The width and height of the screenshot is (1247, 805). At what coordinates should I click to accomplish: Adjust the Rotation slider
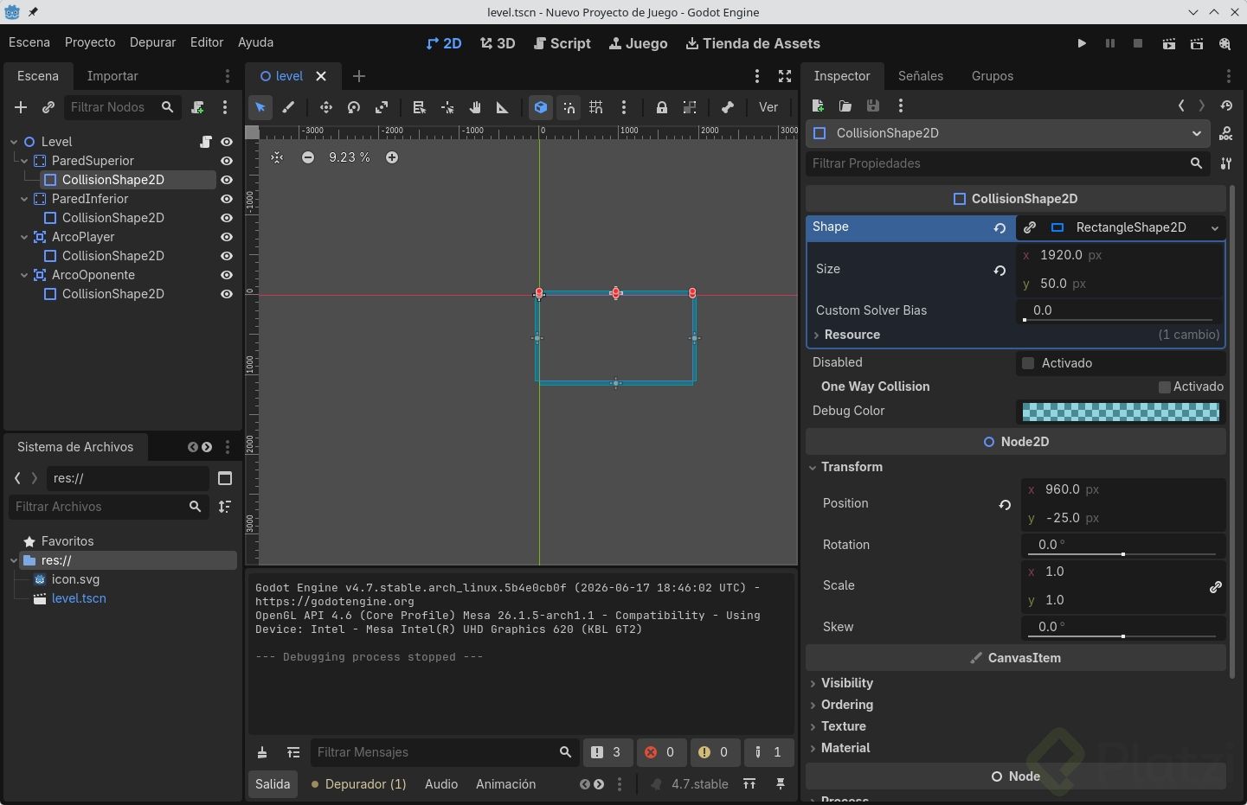point(1123,553)
